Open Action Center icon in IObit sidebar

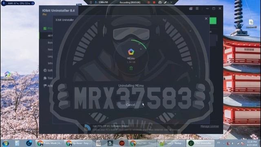[x=45, y=86]
